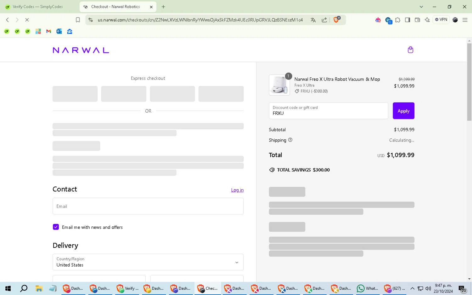Uncheck Email me with news and offers
Screen dimensions: 472x295
pyautogui.click(x=56, y=227)
